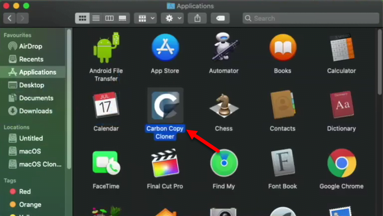Open the group-by arrangement dropdown
This screenshot has width=383, height=216.
[146, 18]
